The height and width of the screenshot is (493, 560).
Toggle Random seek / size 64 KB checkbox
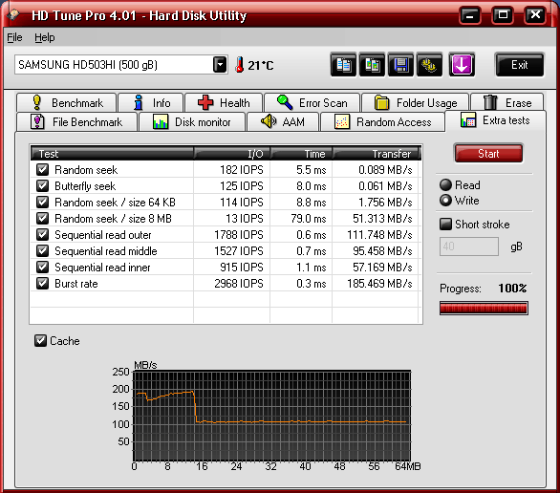[x=42, y=202]
